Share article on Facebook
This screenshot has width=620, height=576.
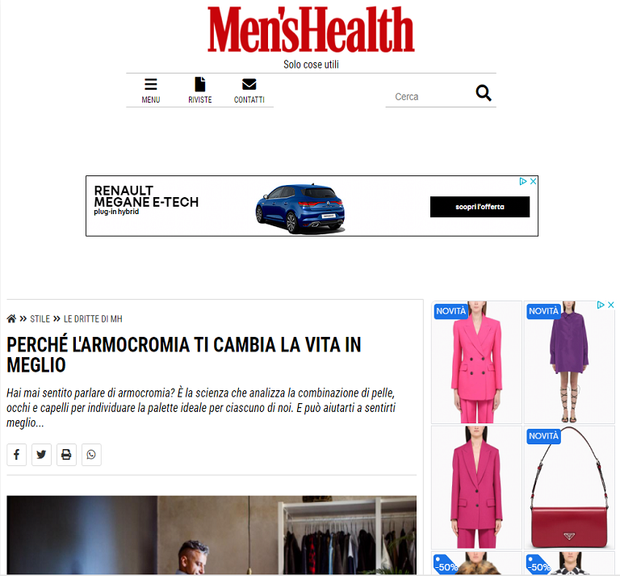click(17, 455)
